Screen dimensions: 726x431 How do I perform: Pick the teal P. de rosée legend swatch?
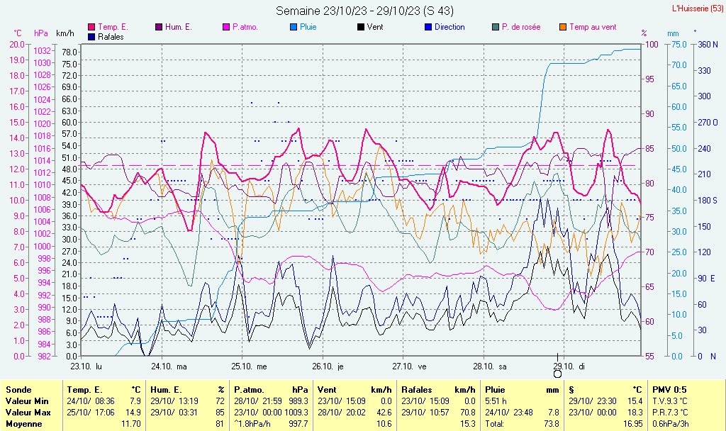pos(496,28)
